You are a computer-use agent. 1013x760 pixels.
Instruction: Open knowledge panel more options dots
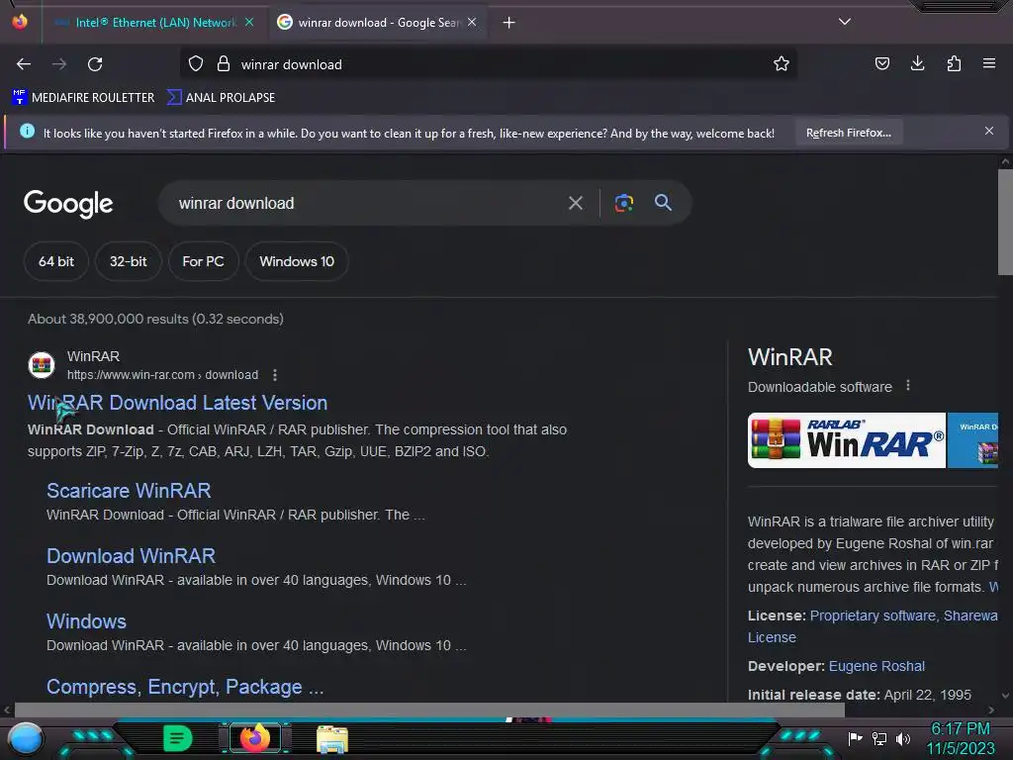tap(908, 386)
